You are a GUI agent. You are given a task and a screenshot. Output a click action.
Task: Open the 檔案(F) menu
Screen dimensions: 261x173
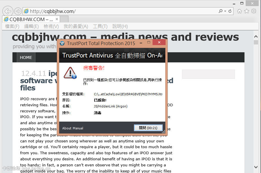(x=12, y=26)
